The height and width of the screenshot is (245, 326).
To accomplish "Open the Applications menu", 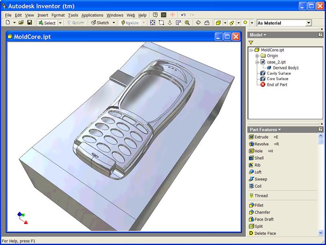I will click(x=92, y=15).
